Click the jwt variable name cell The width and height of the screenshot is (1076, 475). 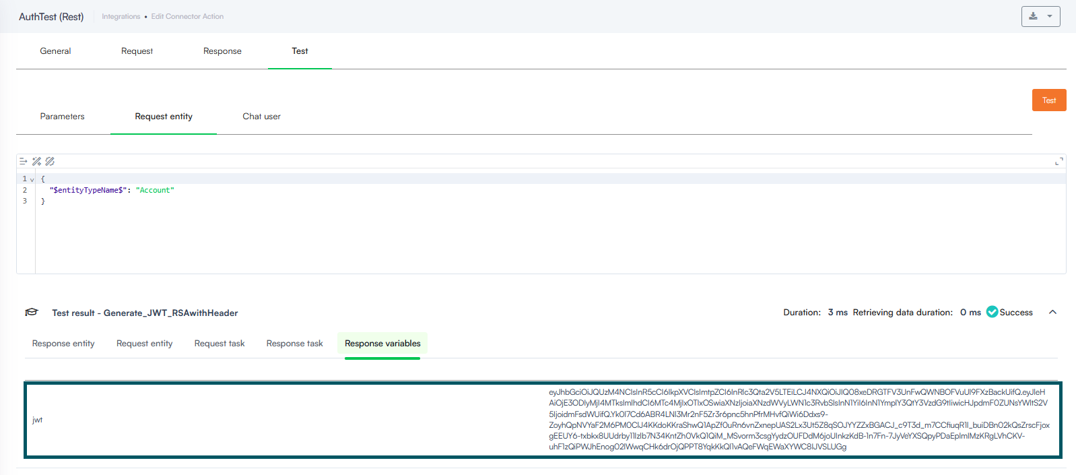tap(37, 420)
